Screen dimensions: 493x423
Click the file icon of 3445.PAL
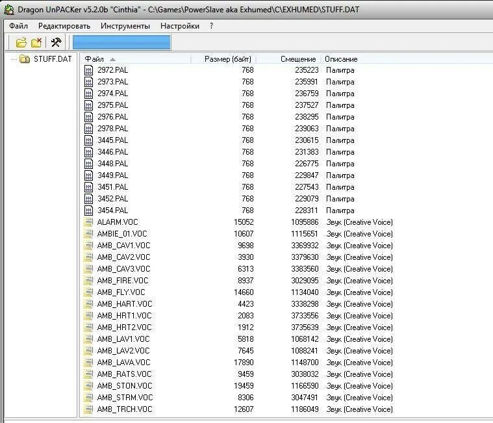(x=89, y=140)
